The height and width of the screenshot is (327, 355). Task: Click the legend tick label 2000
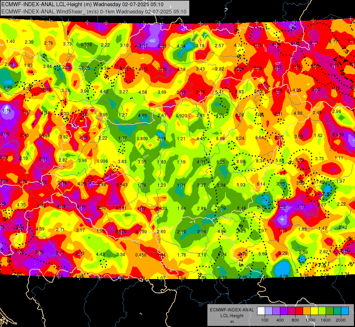click(x=340, y=320)
